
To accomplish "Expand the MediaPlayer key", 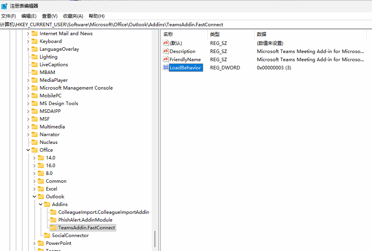I will point(28,80).
